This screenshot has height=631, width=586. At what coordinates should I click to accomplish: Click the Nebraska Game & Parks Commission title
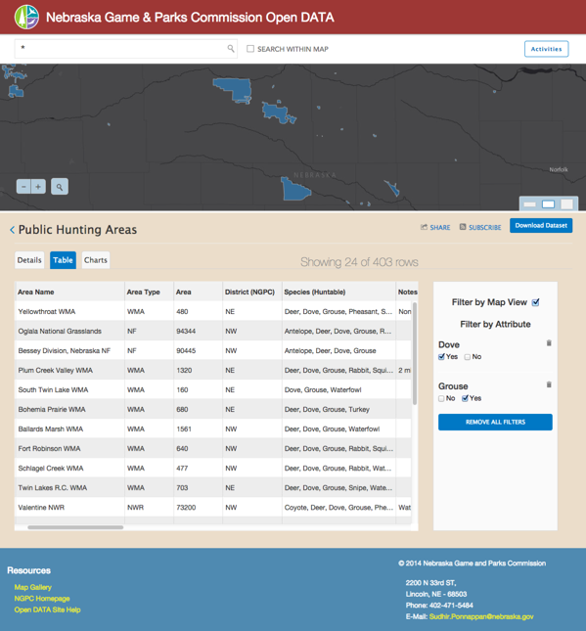pos(190,18)
